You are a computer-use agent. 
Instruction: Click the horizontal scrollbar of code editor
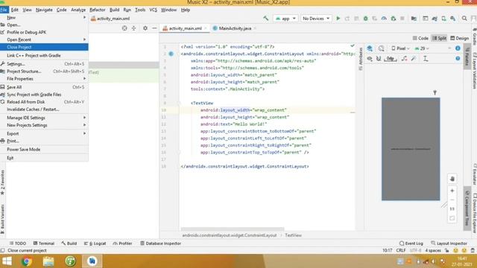coord(233,229)
